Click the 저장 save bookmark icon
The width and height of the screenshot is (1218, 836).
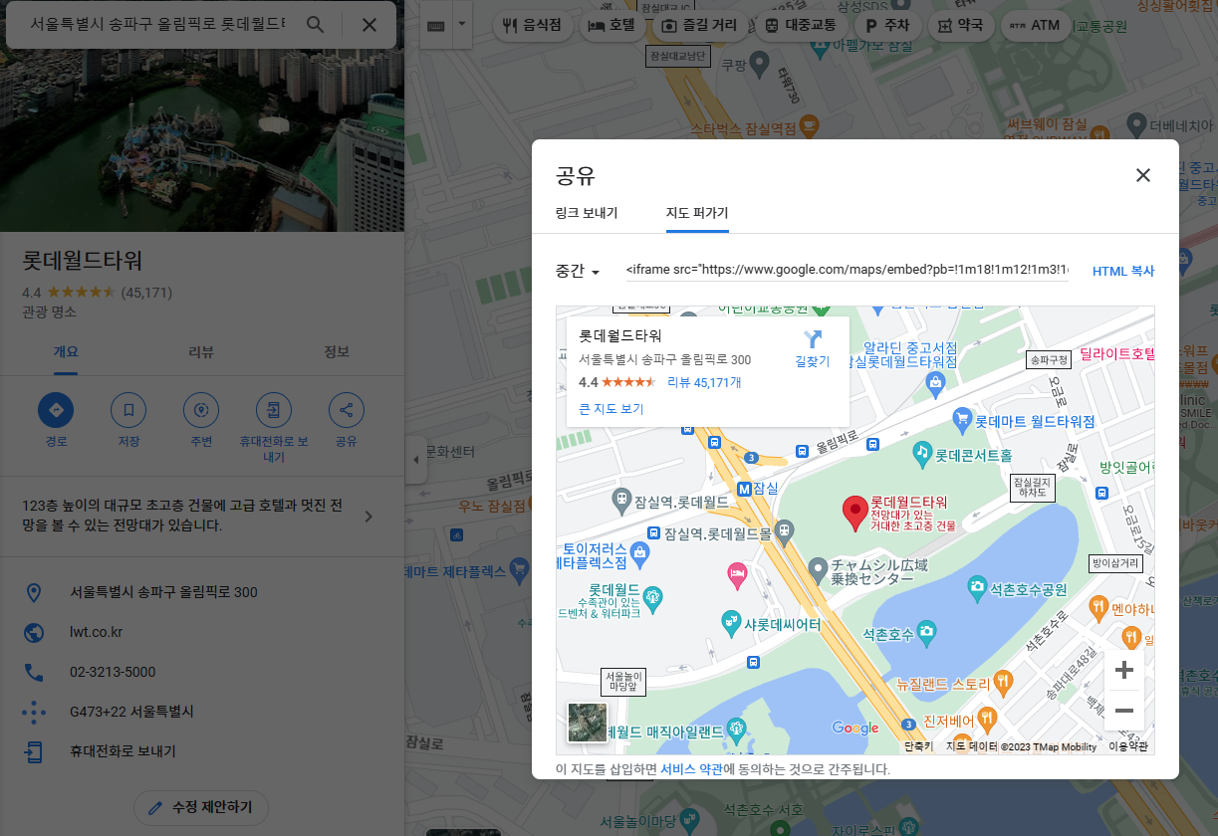128,410
